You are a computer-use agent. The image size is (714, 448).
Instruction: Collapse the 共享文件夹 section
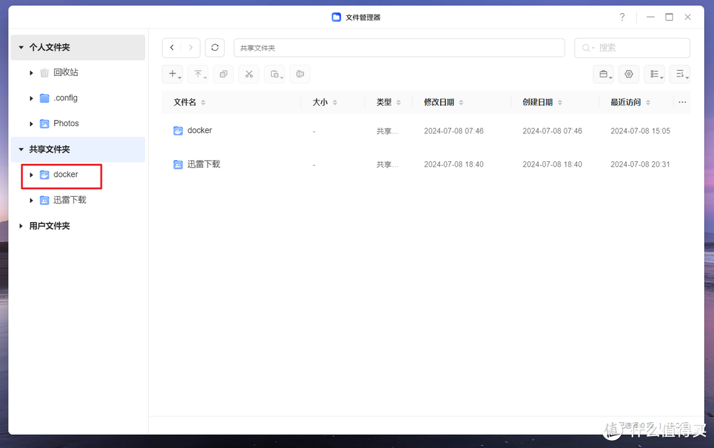(20, 149)
